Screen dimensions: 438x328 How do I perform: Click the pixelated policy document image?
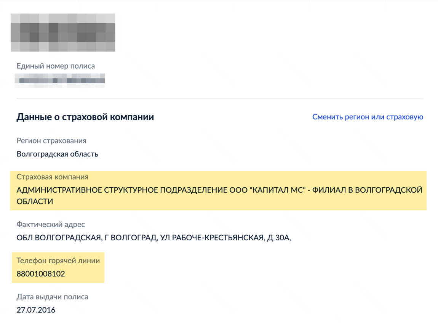[x=63, y=32]
